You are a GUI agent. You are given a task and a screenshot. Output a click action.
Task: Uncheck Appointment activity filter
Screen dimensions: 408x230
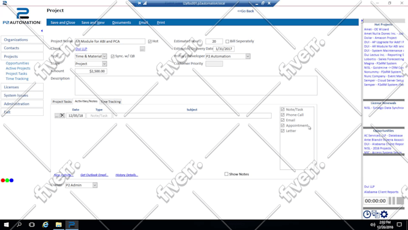coord(283,126)
